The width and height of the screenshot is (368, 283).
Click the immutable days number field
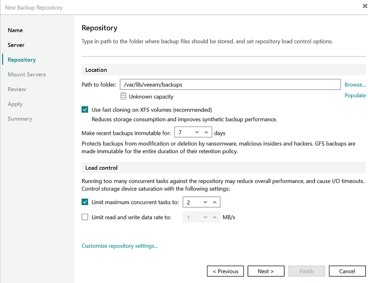pyautogui.click(x=184, y=133)
